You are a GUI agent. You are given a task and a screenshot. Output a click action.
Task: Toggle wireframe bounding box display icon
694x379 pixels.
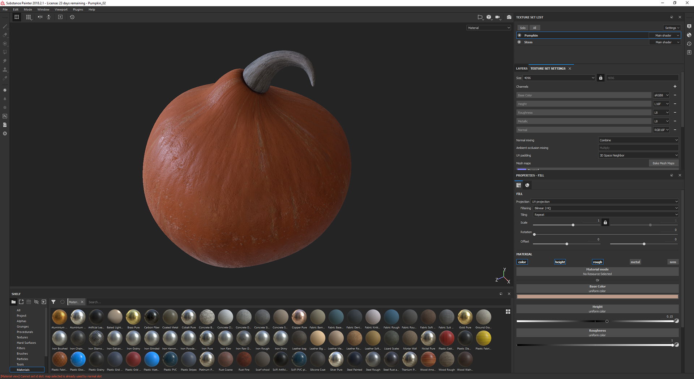coord(17,17)
